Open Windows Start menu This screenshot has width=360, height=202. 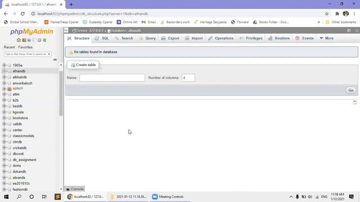[x=6, y=197]
